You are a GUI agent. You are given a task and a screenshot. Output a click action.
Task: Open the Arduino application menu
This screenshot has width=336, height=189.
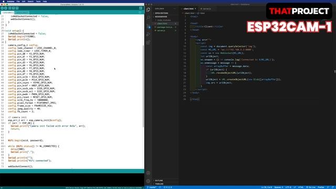click(10, 2)
